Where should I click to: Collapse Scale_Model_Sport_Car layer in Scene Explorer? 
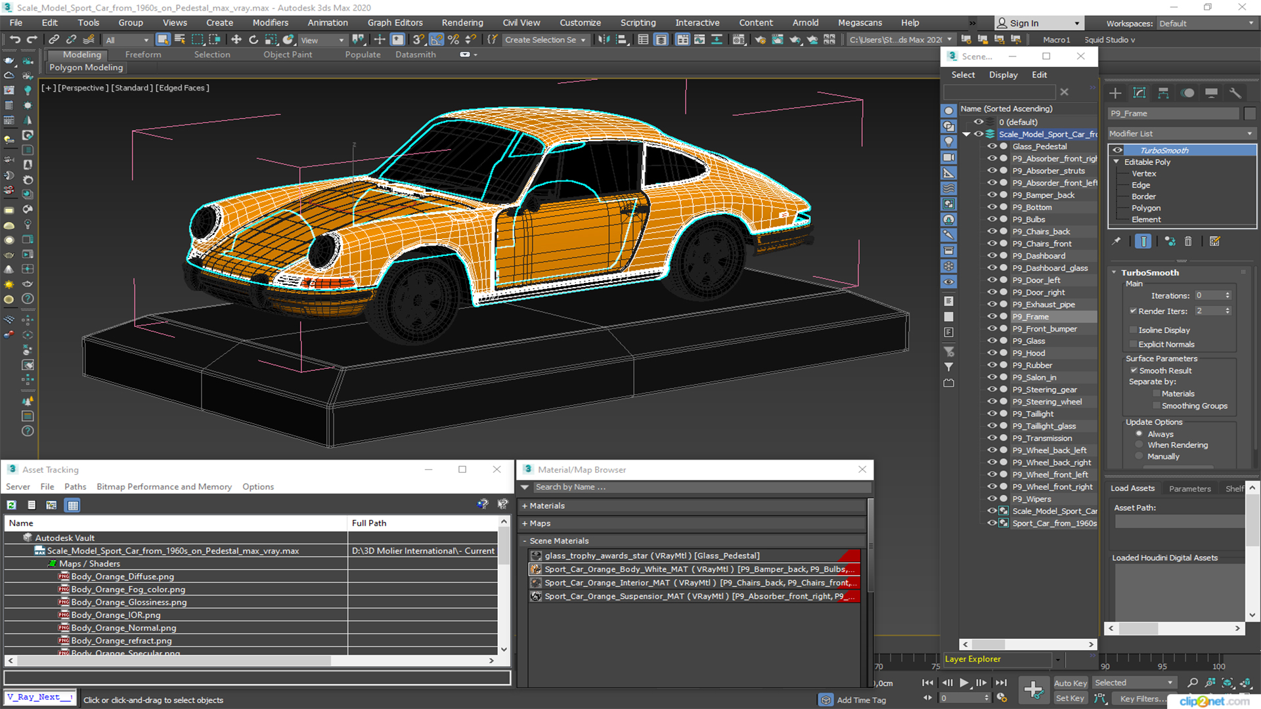pyautogui.click(x=966, y=134)
